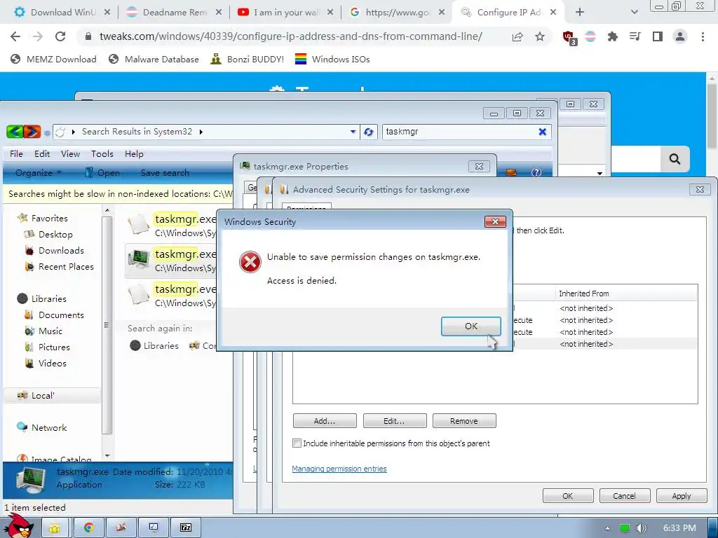Select Documents library
Image resolution: width=718 pixels, height=538 pixels.
(61, 315)
